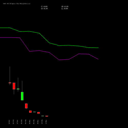Screen dimensions: 128x128
Task: Click the small red candle for 25 Feb
Action: click(x=10, y=83)
